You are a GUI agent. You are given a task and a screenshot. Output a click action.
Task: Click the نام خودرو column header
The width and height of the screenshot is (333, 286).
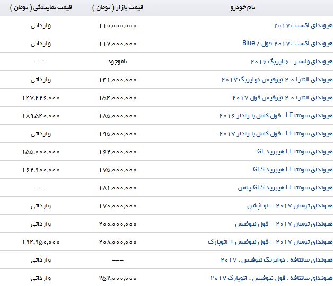pos(243,7)
